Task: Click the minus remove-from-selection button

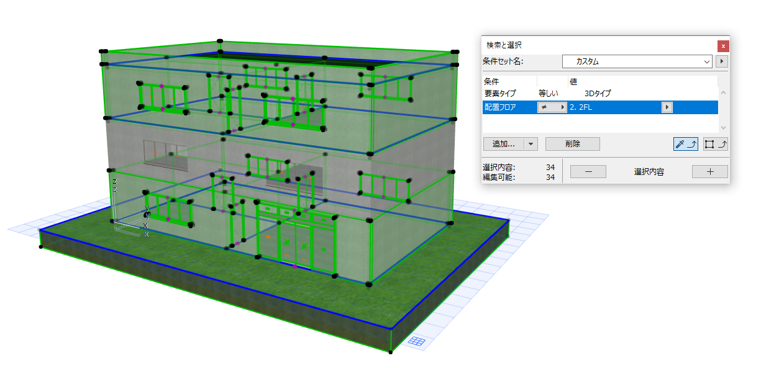Action: 588,172
